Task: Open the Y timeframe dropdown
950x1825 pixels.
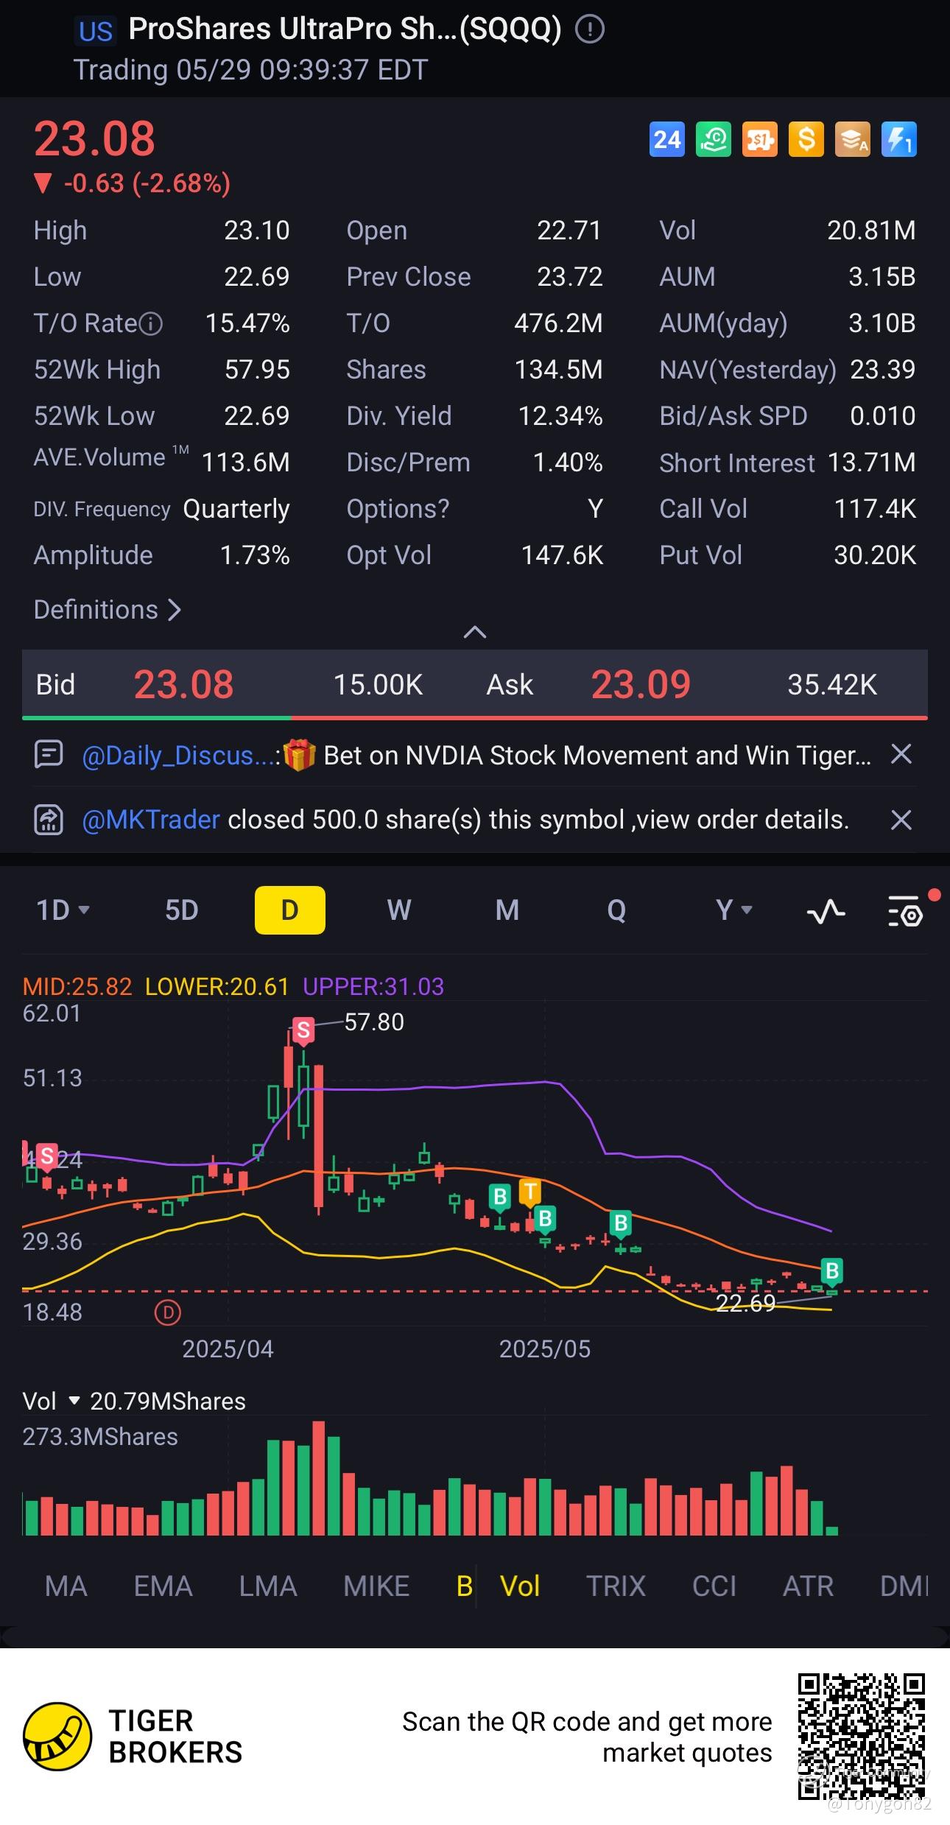Action: point(734,910)
